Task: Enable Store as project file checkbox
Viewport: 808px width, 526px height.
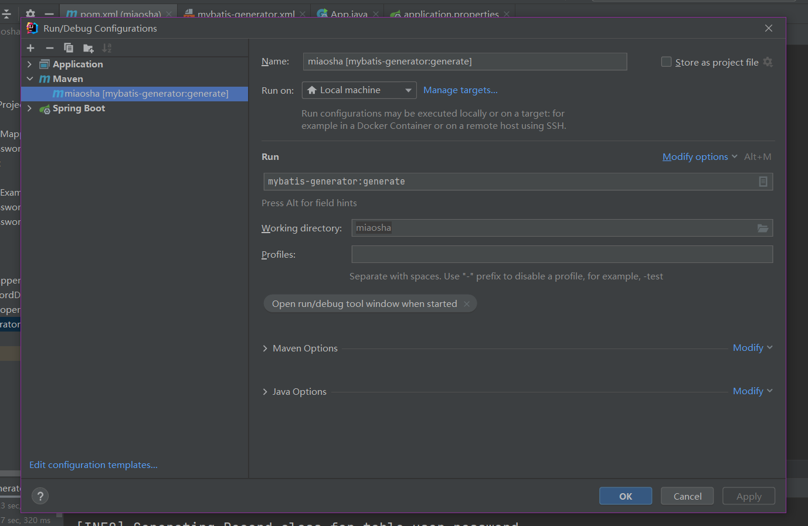Action: tap(666, 62)
